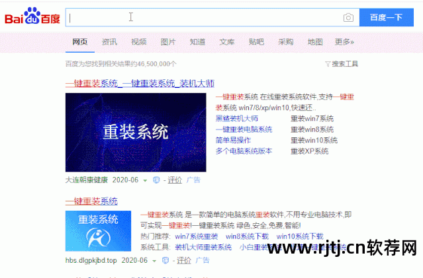The image size is (423, 278).
Task: Click the 重装win8系统 text
Action: coord(312,129)
